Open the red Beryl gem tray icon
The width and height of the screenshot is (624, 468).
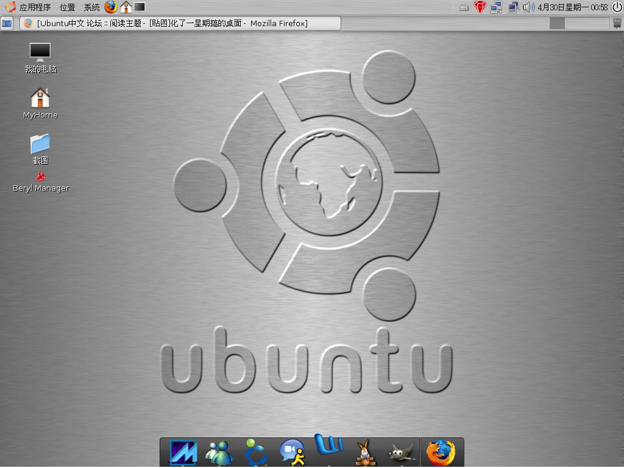(x=480, y=7)
